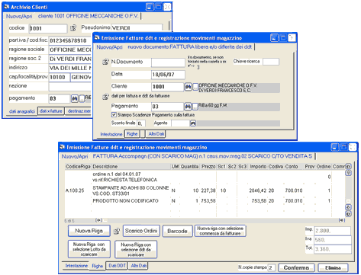361x275 pixels.
Task: Open Nuovo/Apri tab in Archivio Clienti
Action: point(19,16)
